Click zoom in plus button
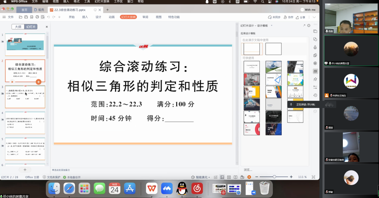This screenshot has height=198, width=379. click(291, 177)
